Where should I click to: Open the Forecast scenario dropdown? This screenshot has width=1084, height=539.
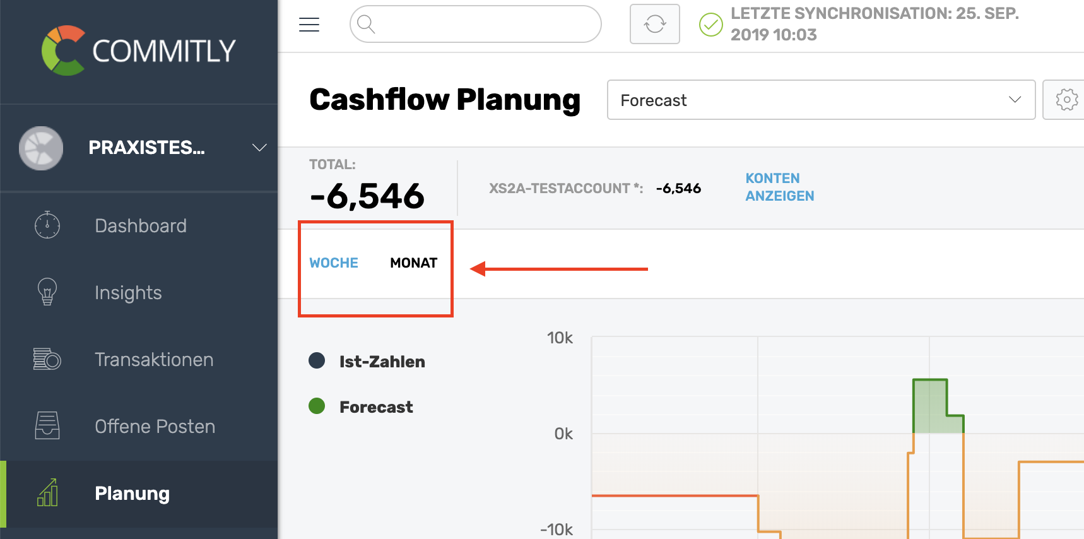coord(821,100)
